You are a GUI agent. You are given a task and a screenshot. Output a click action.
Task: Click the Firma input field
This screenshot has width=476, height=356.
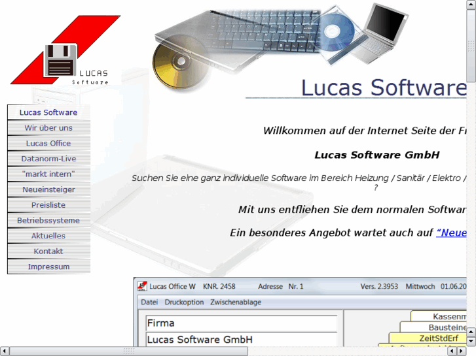(242, 323)
